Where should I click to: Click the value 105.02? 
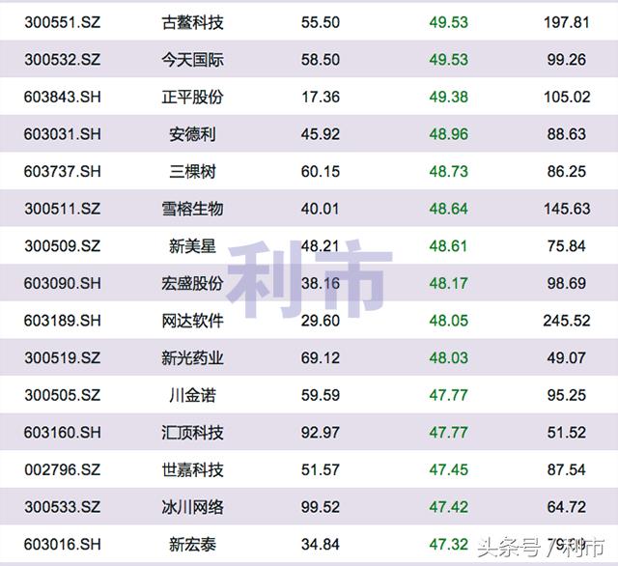coord(567,97)
